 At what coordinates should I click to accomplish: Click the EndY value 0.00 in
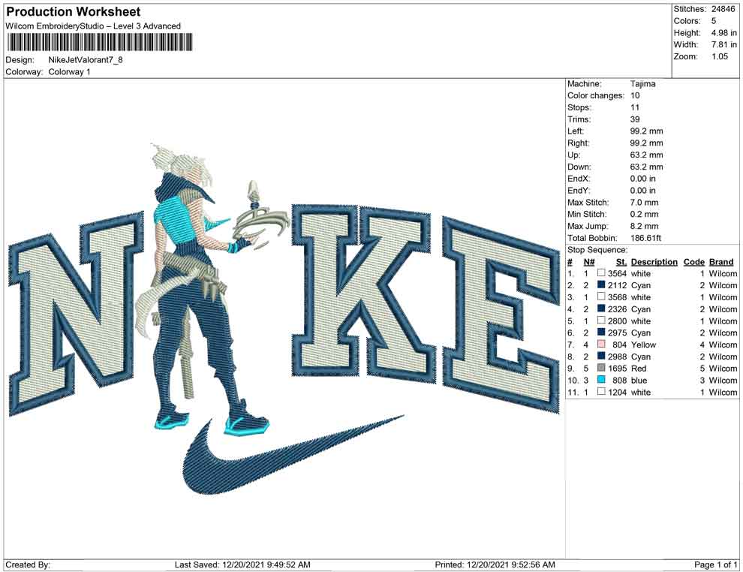643,191
